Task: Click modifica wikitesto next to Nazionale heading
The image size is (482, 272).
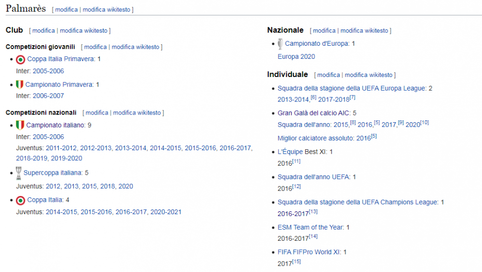Action: 364,31
